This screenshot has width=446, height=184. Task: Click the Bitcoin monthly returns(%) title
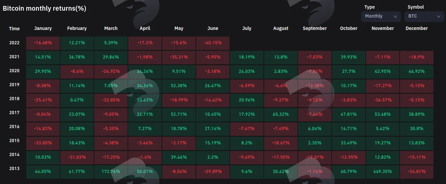[x=45, y=9]
